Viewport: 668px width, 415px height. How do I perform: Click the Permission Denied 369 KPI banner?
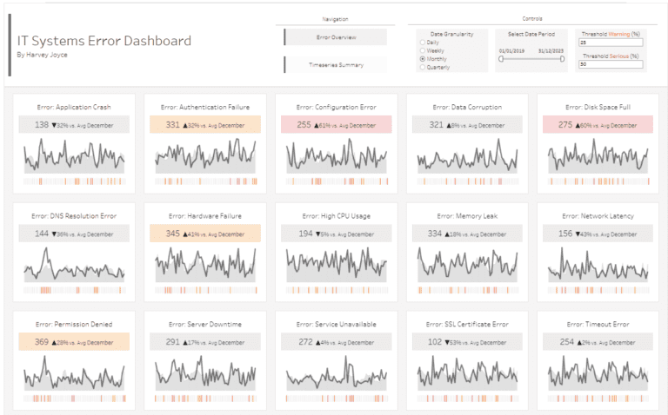tap(74, 342)
